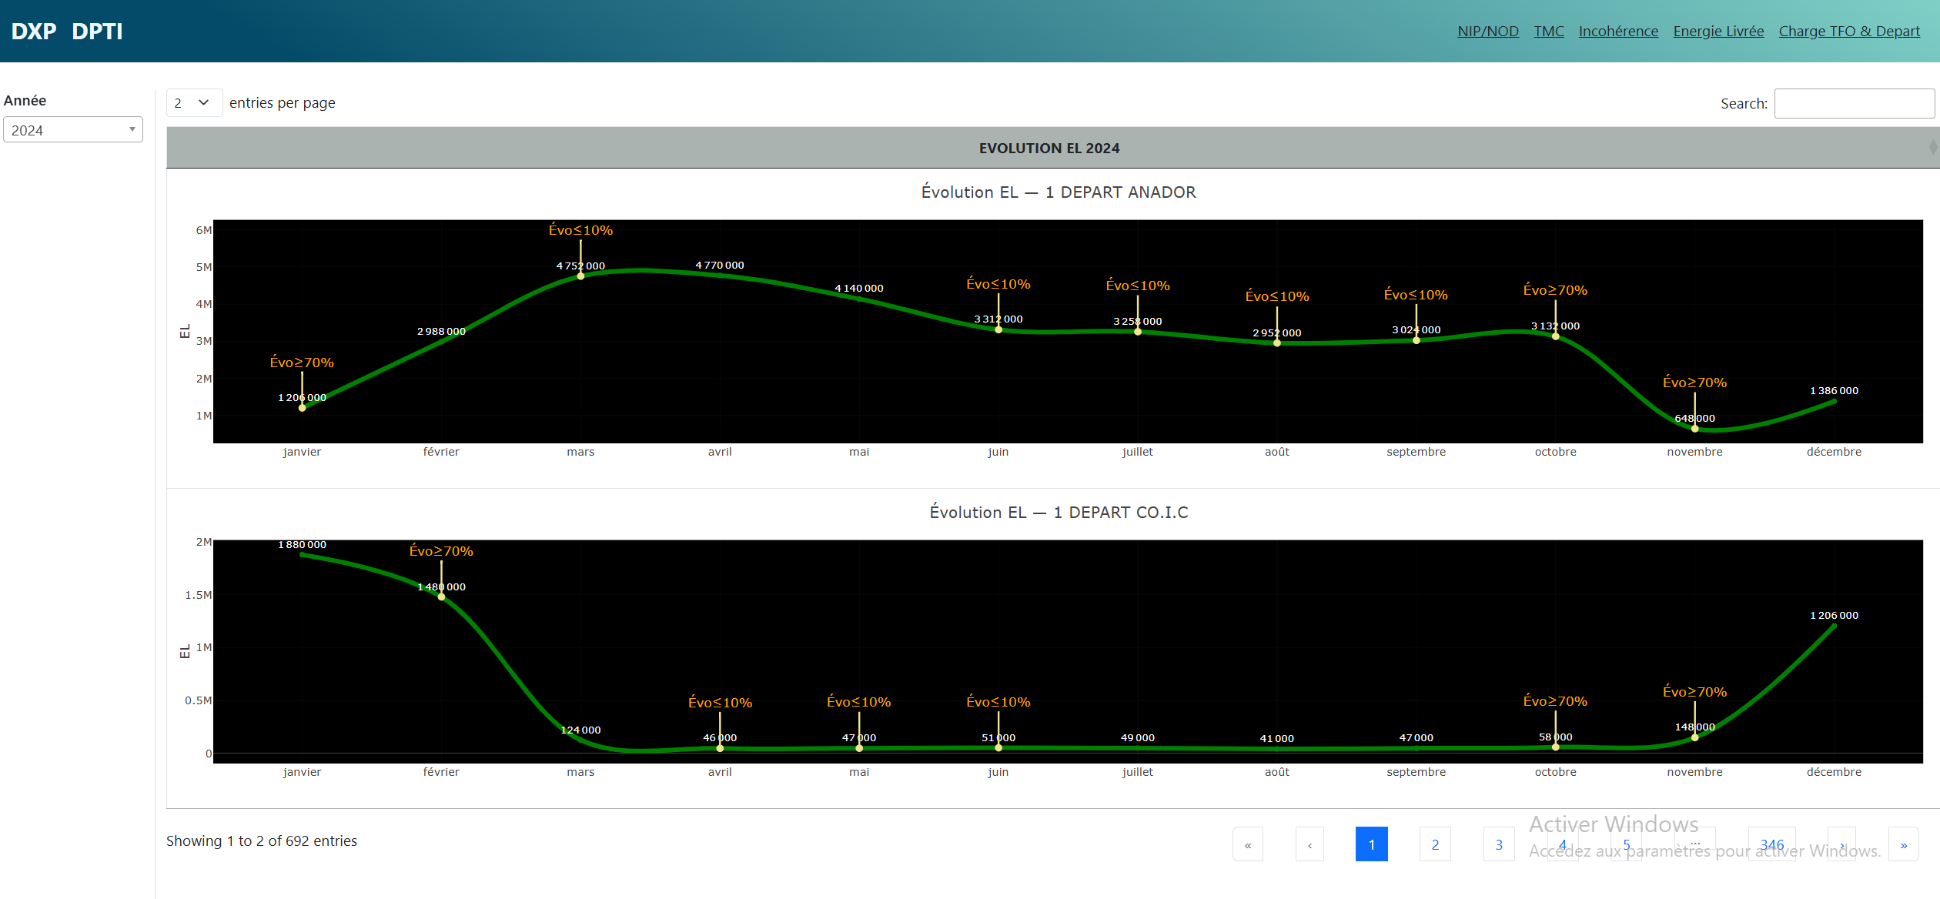The width and height of the screenshot is (1940, 899).
Task: Click the février marker on CO.I.C chart
Action: tap(441, 597)
